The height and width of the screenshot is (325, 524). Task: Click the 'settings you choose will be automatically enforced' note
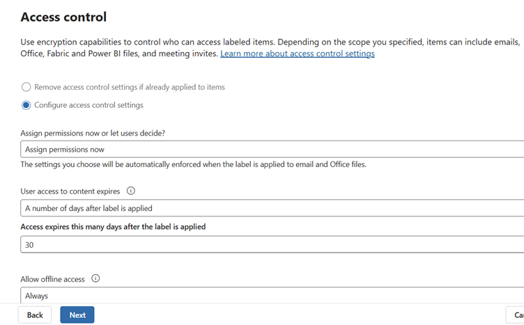tap(193, 165)
